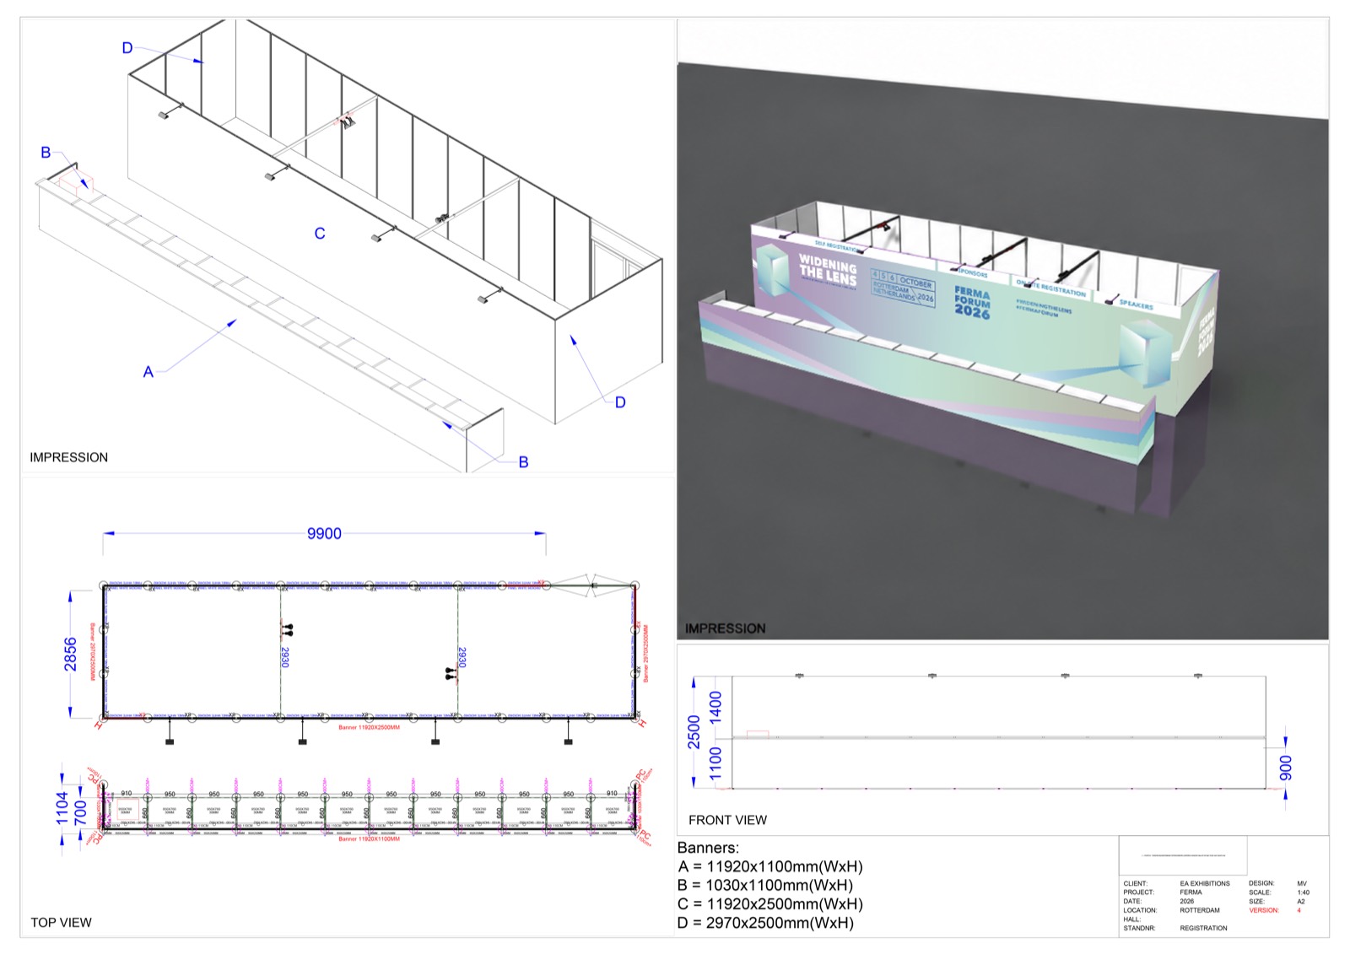Select line 'D = 2970x2500mm(WxH)'
This screenshot has width=1350, height=954.
(x=765, y=923)
